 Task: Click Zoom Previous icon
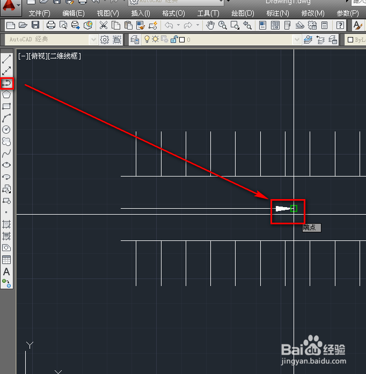[247, 25]
